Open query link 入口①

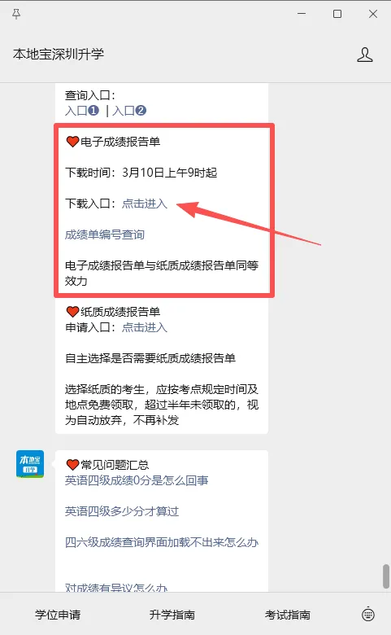[82, 111]
